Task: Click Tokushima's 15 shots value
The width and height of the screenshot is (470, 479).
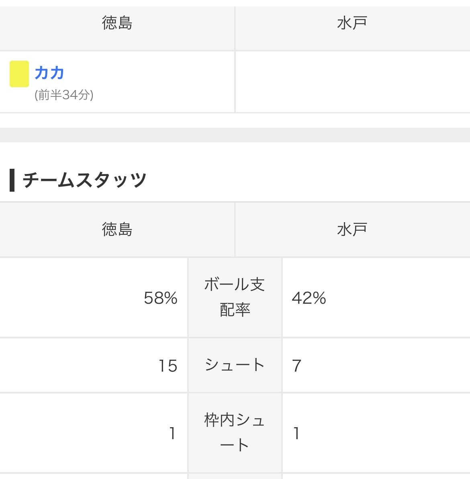Action: pyautogui.click(x=168, y=366)
